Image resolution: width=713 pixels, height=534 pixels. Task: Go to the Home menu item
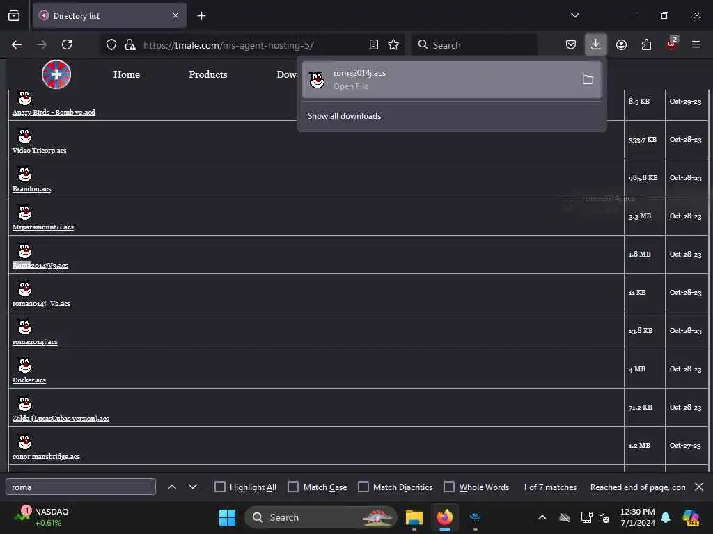point(127,74)
